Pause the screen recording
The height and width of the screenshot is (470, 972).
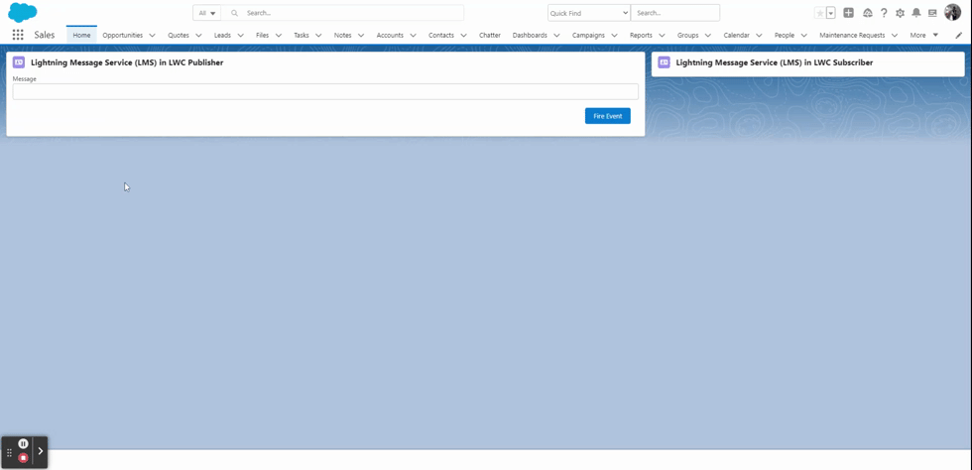(23, 443)
